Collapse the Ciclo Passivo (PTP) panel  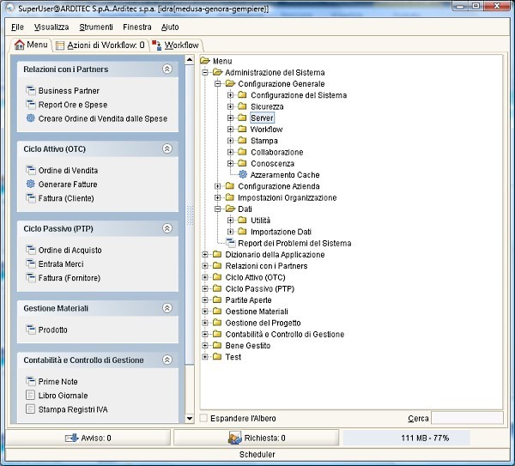tap(167, 228)
